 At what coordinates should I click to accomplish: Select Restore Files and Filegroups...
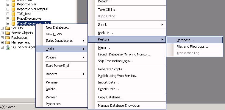click(195, 47)
